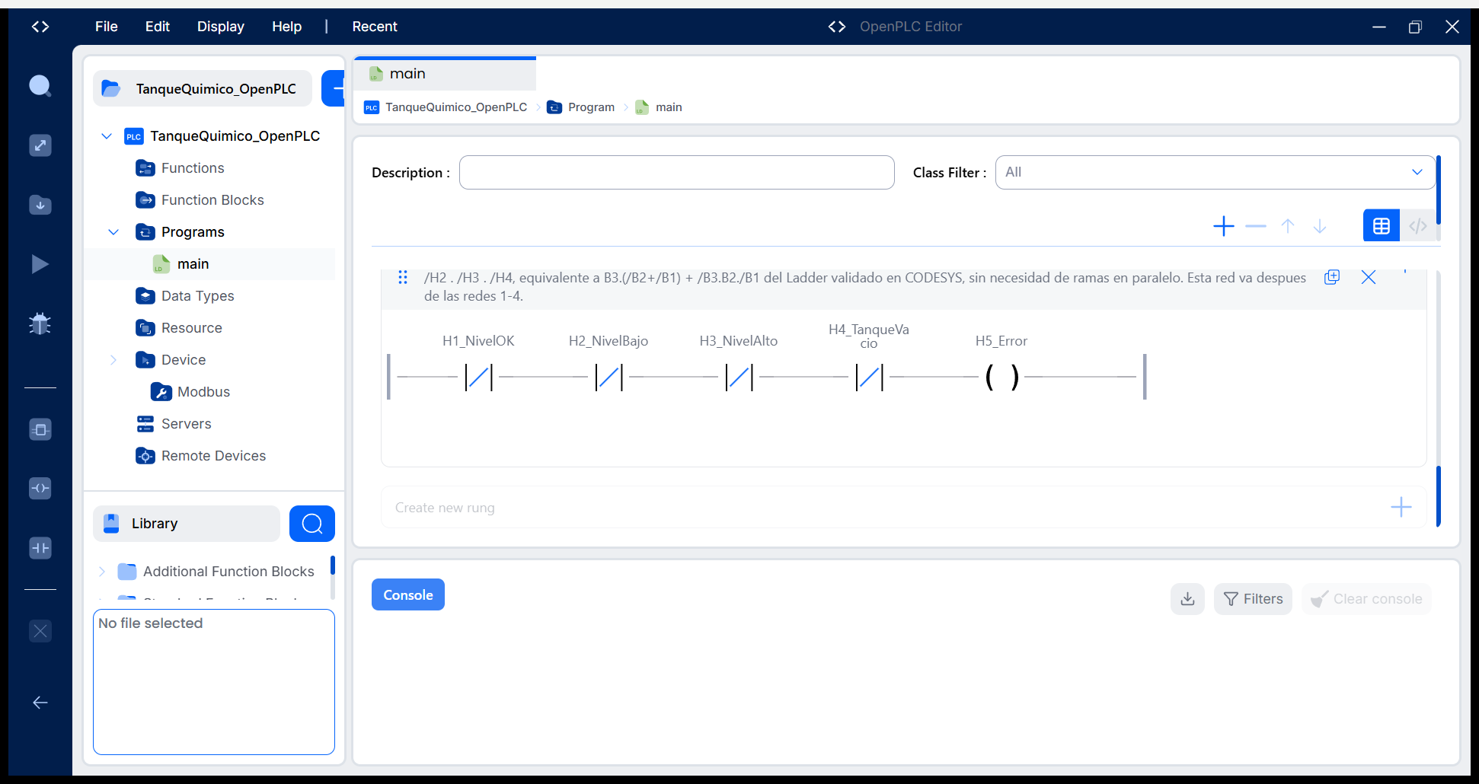Expand Additional Function Blocks library folder
Screen dimensions: 1479x784
point(102,572)
